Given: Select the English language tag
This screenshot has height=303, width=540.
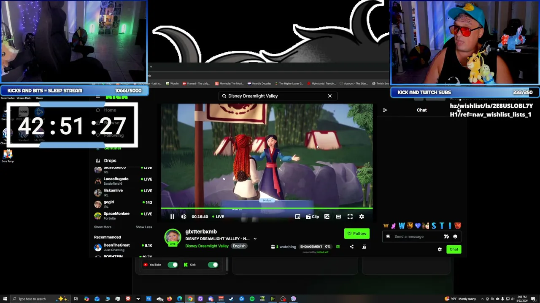Looking at the screenshot, I should tap(239, 246).
